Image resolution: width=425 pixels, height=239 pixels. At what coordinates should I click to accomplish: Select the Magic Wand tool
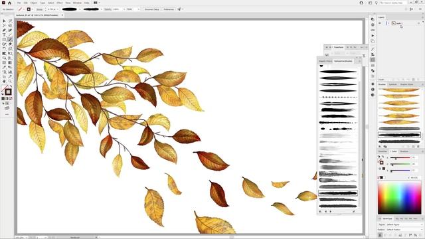click(4, 25)
